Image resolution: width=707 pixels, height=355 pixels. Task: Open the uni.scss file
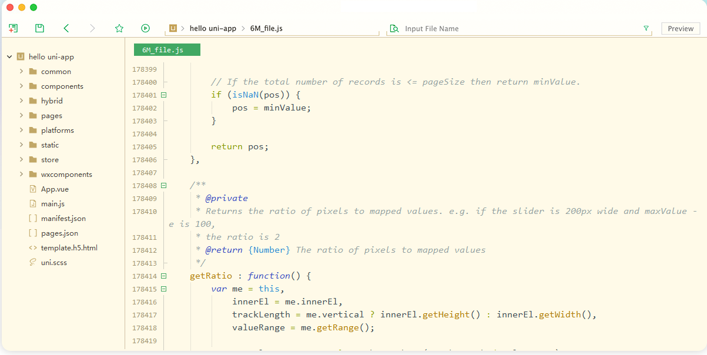pos(53,263)
